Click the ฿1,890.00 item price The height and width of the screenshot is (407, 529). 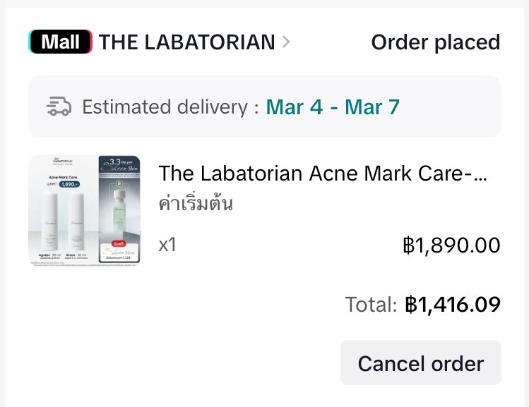coord(452,245)
